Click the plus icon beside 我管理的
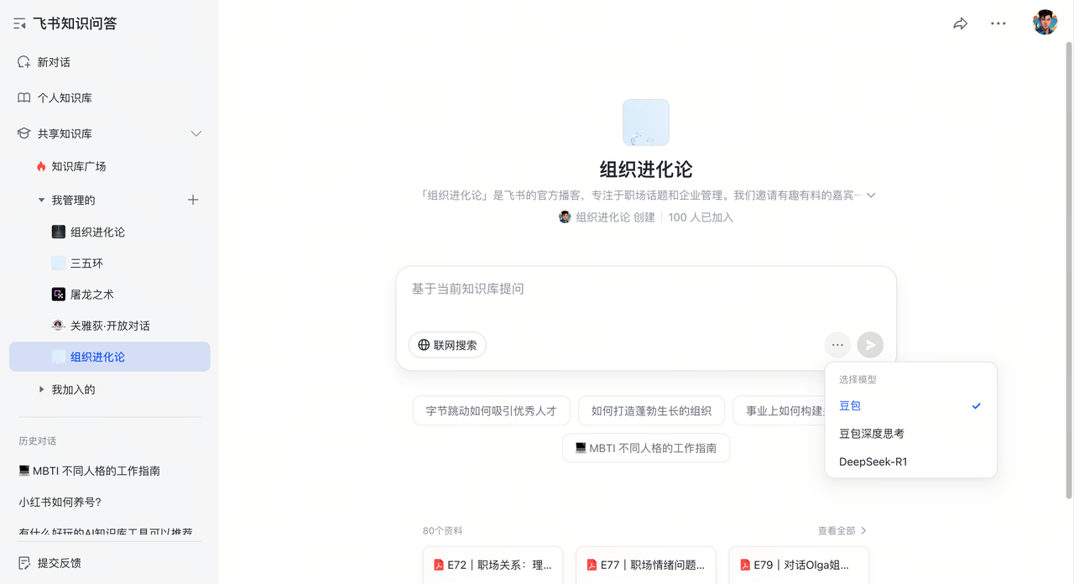Image resolution: width=1074 pixels, height=584 pixels. point(193,200)
